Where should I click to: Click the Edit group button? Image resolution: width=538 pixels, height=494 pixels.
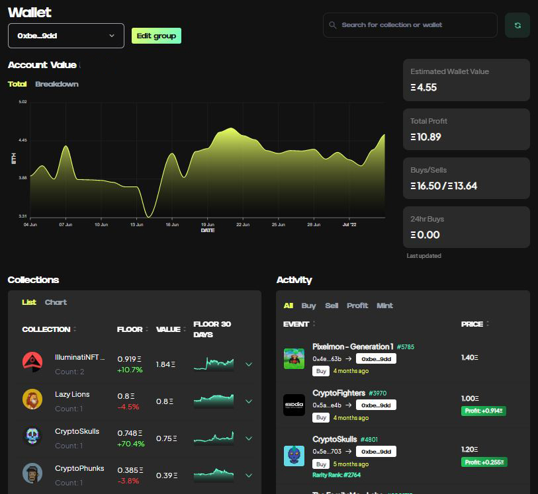point(156,36)
